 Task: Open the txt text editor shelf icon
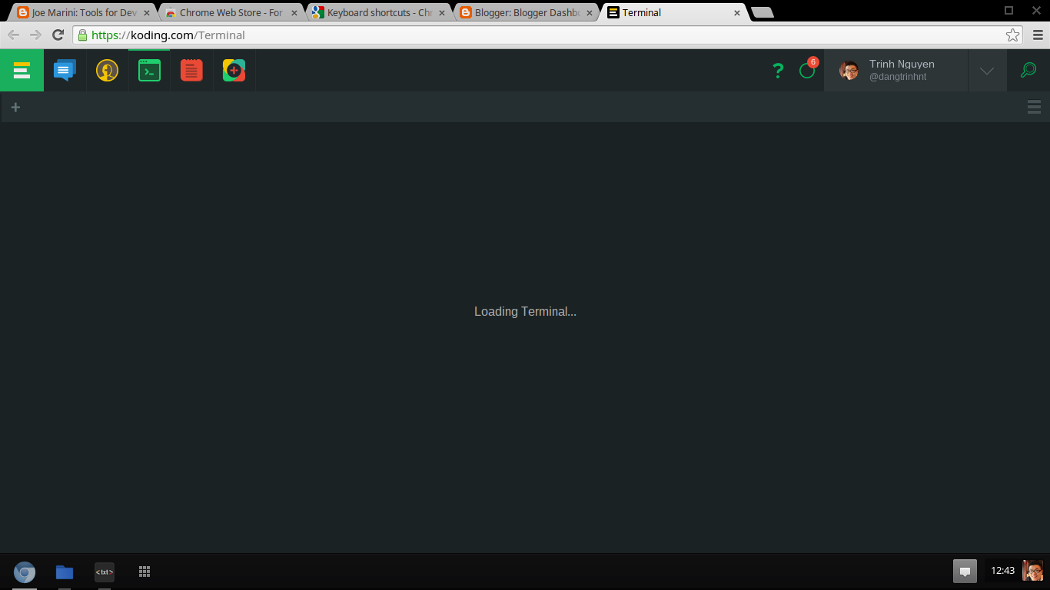[x=105, y=572]
